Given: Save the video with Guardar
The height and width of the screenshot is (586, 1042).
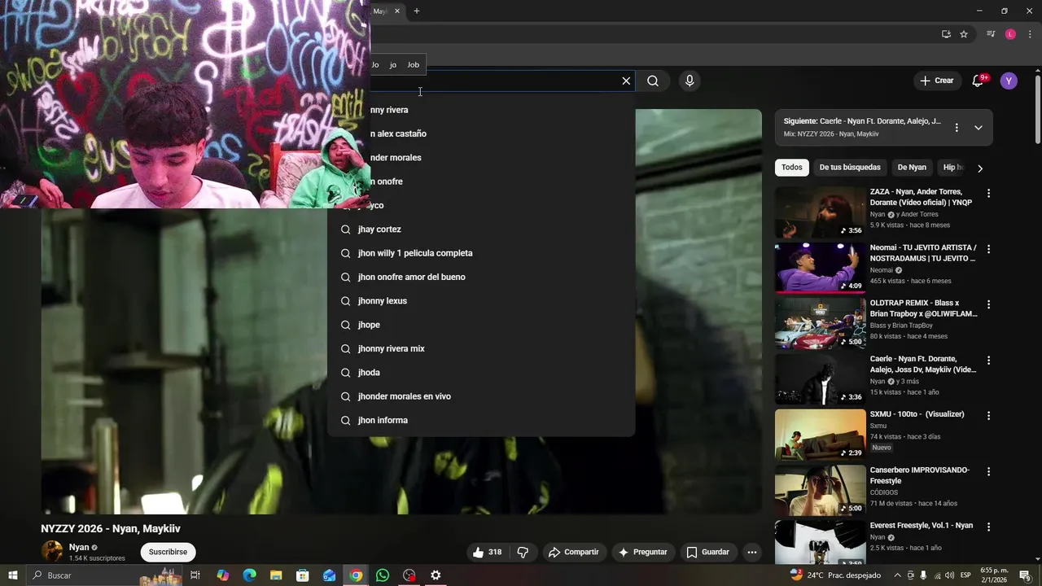Looking at the screenshot, I should click(x=707, y=552).
